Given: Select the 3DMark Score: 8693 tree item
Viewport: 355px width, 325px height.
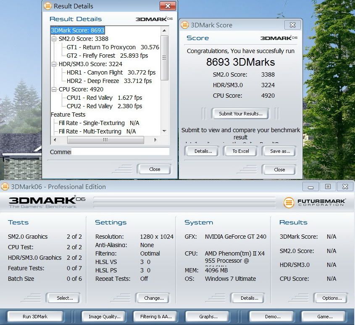Looking at the screenshot, I should coord(77,30).
